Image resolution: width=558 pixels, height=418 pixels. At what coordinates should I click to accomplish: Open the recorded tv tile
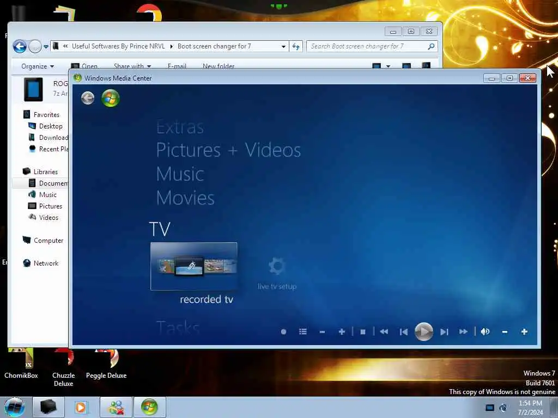tap(193, 266)
